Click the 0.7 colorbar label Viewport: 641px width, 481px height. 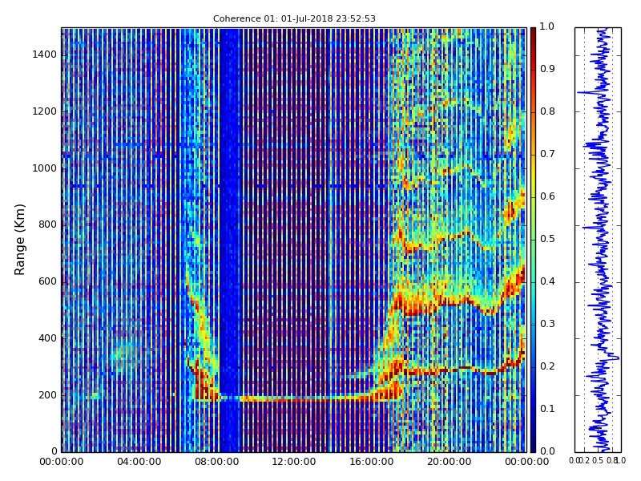tap(547, 154)
